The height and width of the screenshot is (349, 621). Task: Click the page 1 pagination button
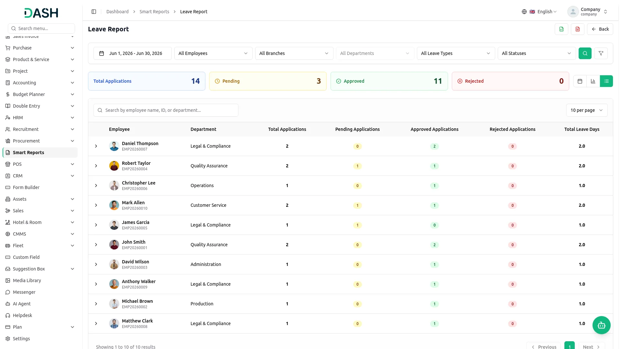[570, 346]
